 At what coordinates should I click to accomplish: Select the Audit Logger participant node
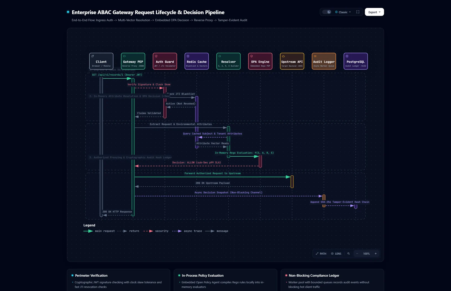point(324,61)
